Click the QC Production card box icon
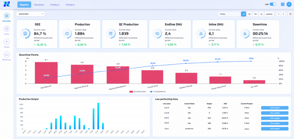The image size is (294, 139). click(111, 34)
